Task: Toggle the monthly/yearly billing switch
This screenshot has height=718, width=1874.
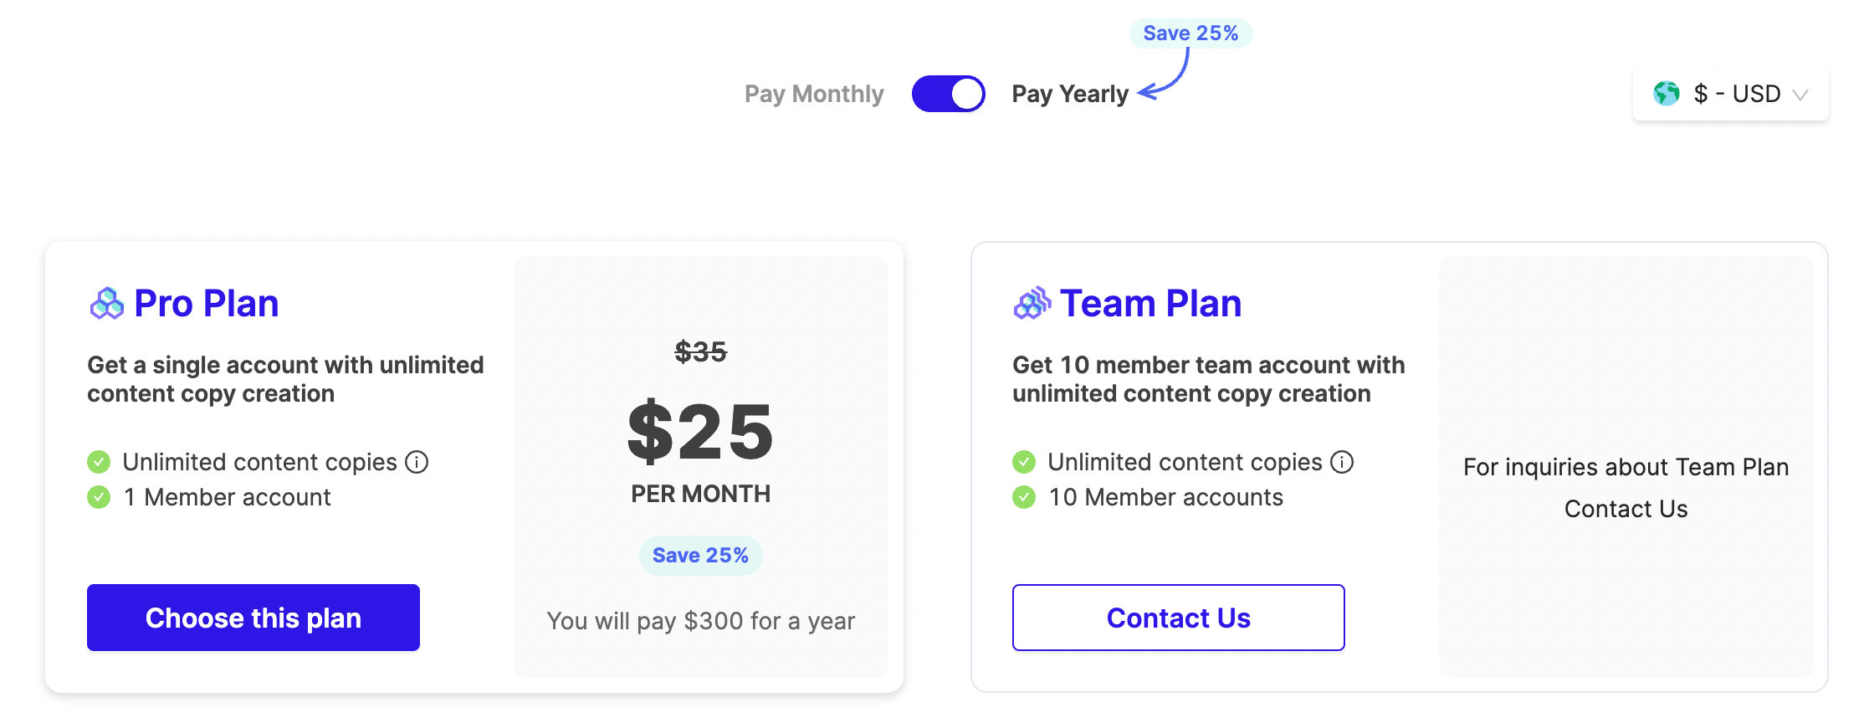Action: [948, 94]
